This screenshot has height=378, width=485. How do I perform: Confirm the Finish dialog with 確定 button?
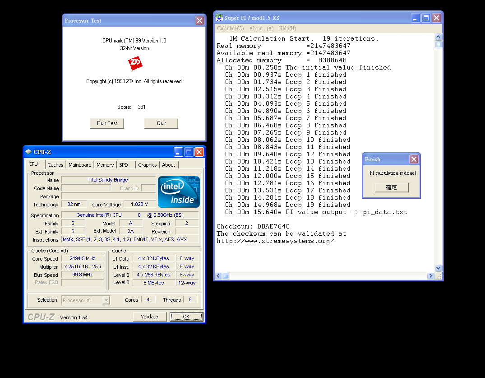point(392,187)
